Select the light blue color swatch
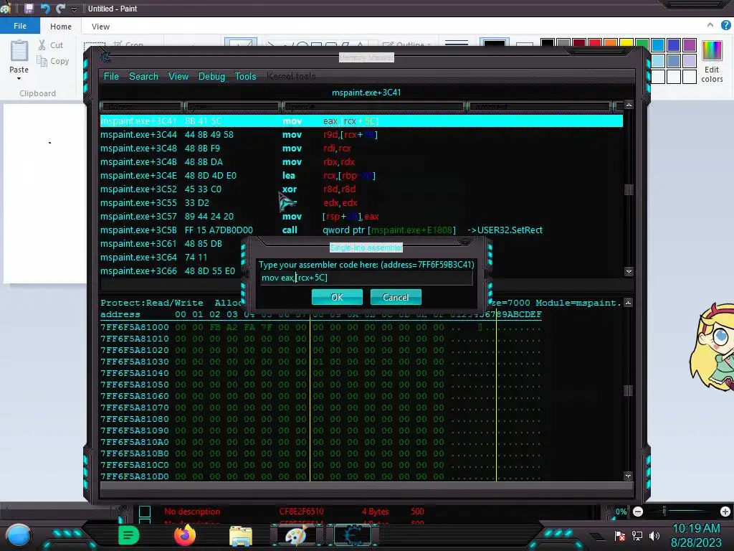The image size is (734, 551). coord(658,61)
